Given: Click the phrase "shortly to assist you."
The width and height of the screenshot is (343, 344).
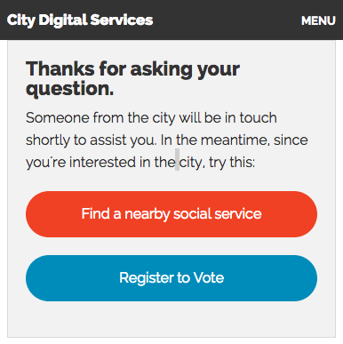Looking at the screenshot, I should [92, 140].
